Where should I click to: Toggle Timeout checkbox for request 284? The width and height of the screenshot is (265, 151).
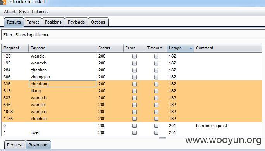[x=156, y=70]
